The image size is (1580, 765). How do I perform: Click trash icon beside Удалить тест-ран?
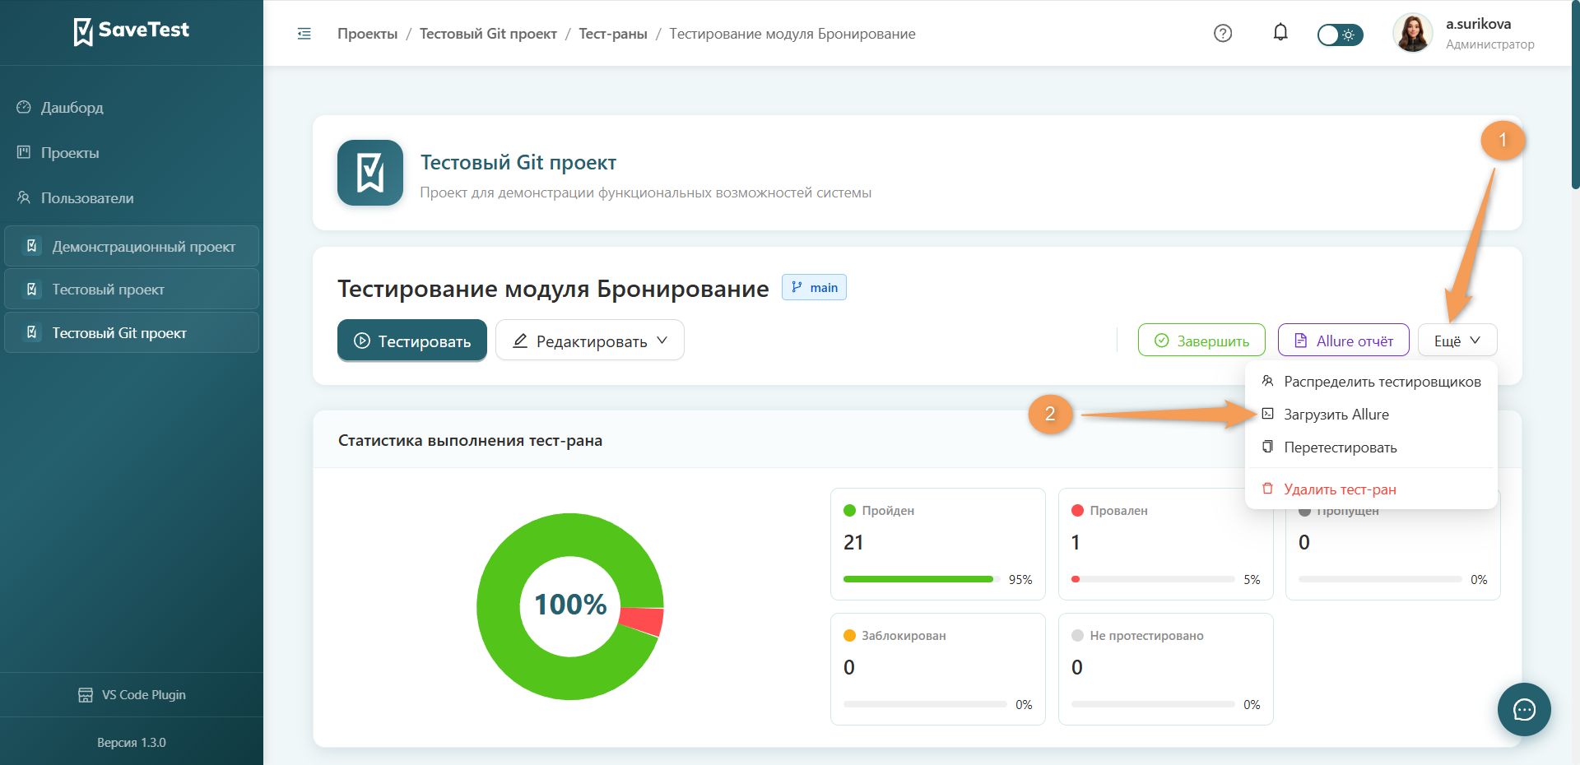(1268, 489)
